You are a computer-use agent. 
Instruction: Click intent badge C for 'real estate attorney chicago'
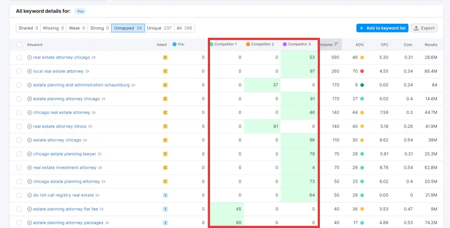click(x=165, y=58)
